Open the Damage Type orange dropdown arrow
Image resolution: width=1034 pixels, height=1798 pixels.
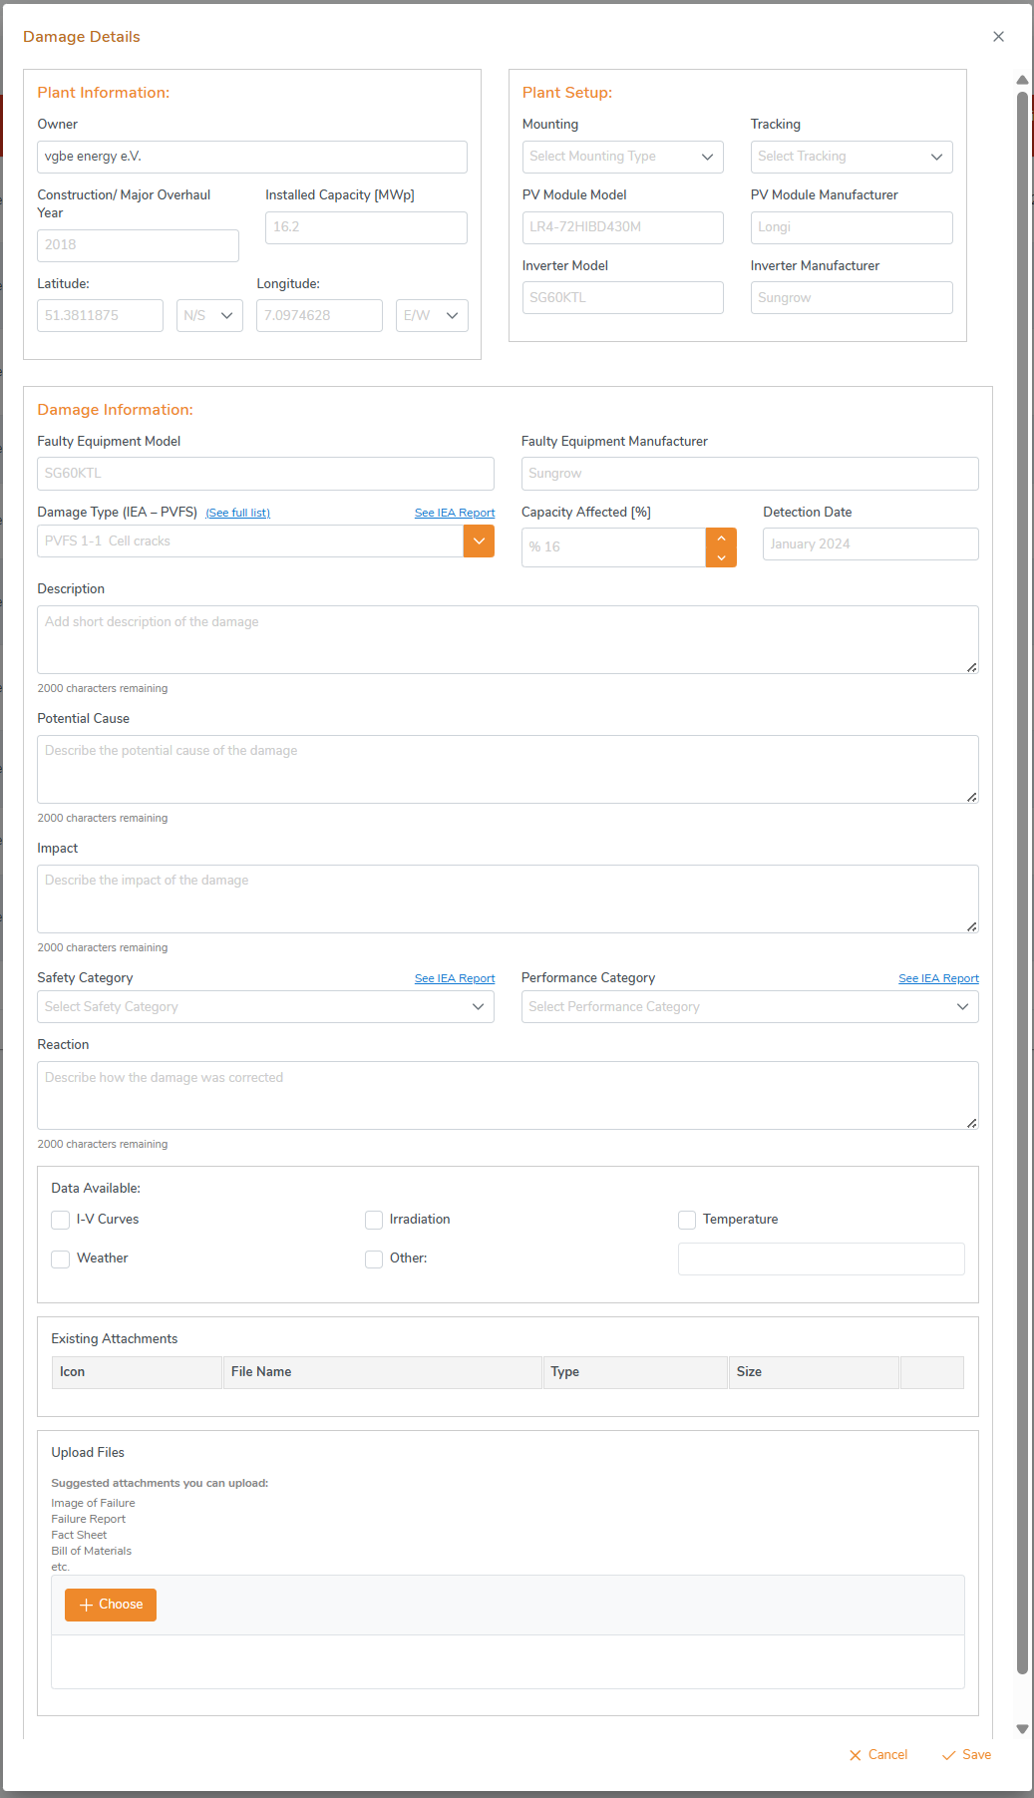pyautogui.click(x=479, y=541)
